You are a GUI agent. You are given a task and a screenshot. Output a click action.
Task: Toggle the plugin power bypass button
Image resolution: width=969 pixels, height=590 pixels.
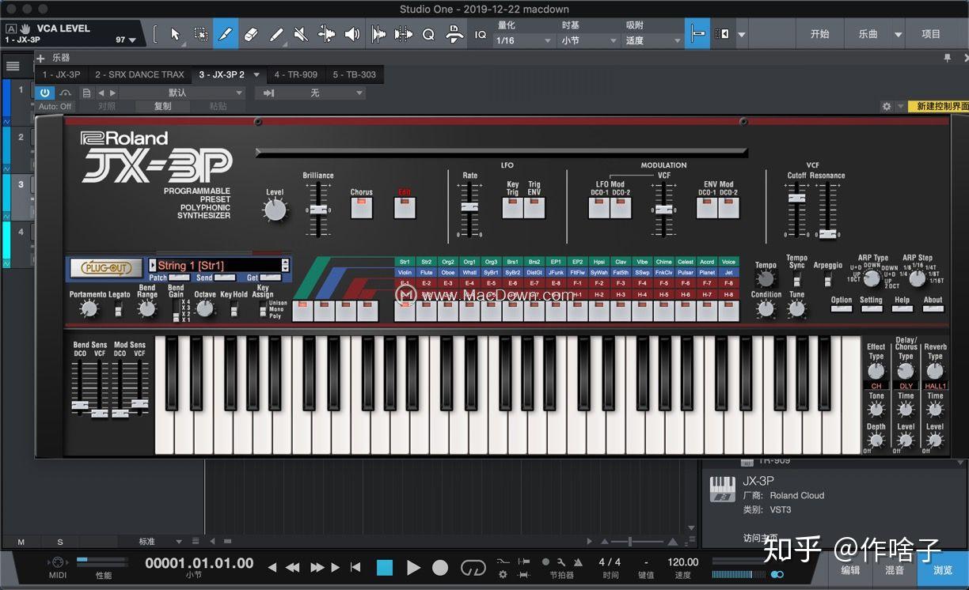[45, 93]
